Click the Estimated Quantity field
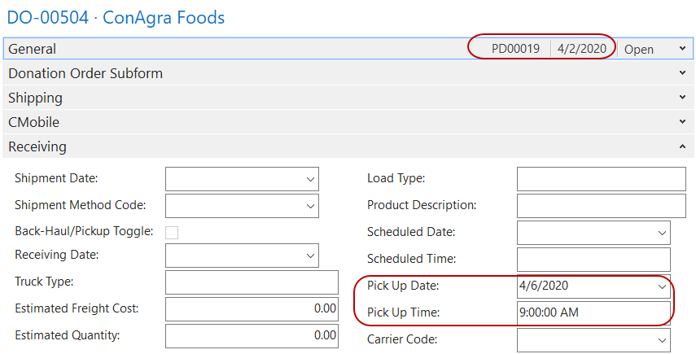Image resolution: width=696 pixels, height=354 pixels. click(252, 335)
